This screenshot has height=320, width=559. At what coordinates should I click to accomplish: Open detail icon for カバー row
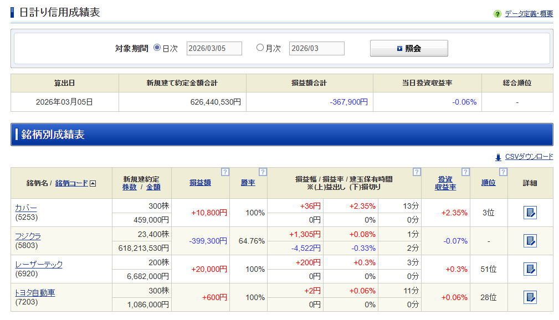(x=530, y=213)
